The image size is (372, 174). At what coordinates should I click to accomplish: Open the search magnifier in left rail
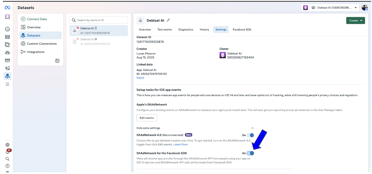[x=7, y=159]
